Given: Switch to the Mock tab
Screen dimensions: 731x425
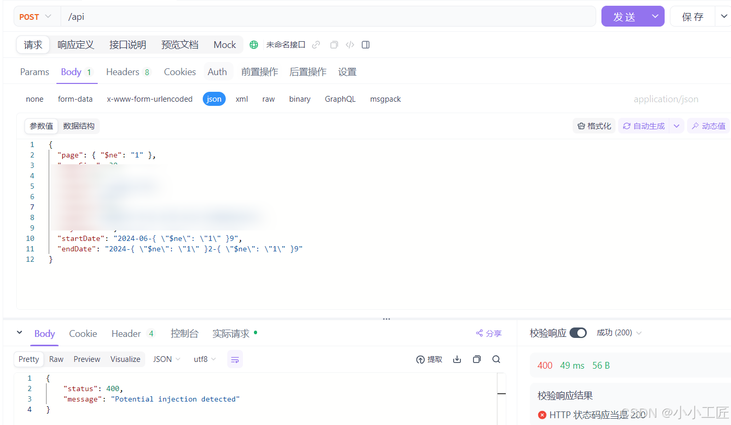Looking at the screenshot, I should (x=225, y=45).
